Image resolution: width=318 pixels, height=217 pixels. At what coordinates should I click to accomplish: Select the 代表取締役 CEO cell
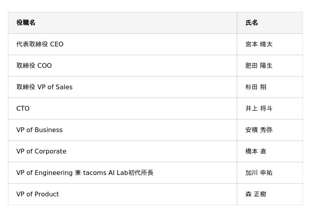tap(40, 44)
